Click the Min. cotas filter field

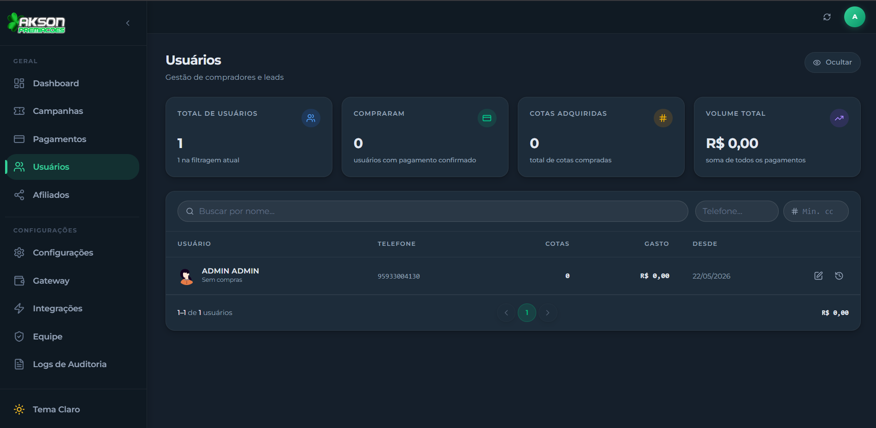click(816, 211)
